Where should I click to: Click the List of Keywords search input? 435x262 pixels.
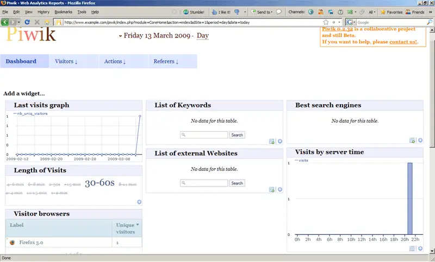point(204,135)
